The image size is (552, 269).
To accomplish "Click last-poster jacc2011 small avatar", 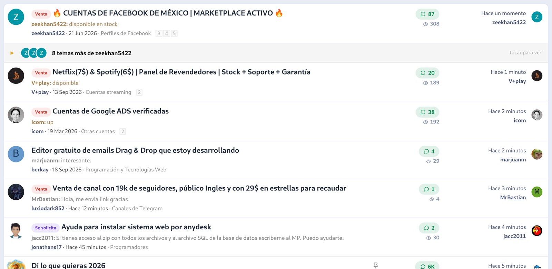I will [x=537, y=231].
